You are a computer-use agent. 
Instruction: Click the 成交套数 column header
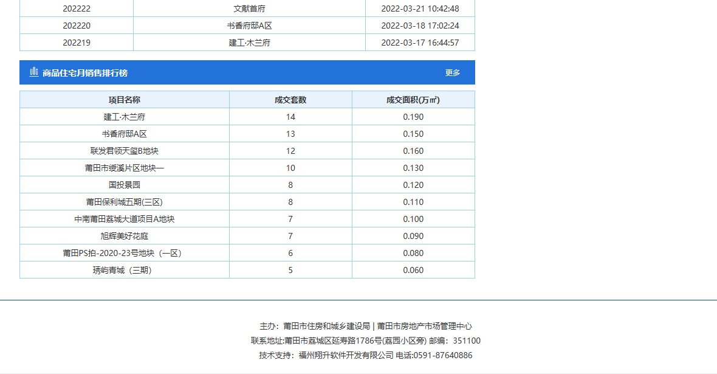click(290, 100)
